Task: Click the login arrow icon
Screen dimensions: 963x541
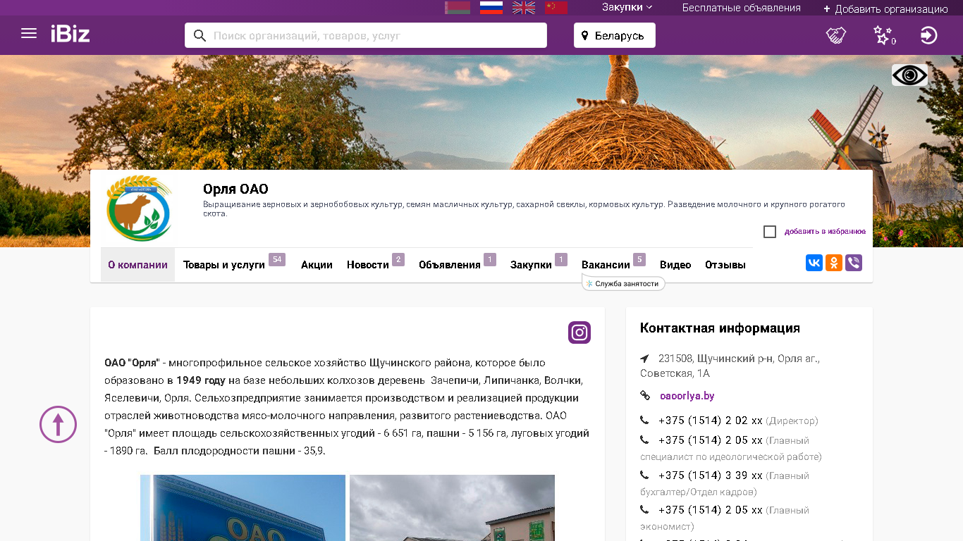Action: [929, 35]
